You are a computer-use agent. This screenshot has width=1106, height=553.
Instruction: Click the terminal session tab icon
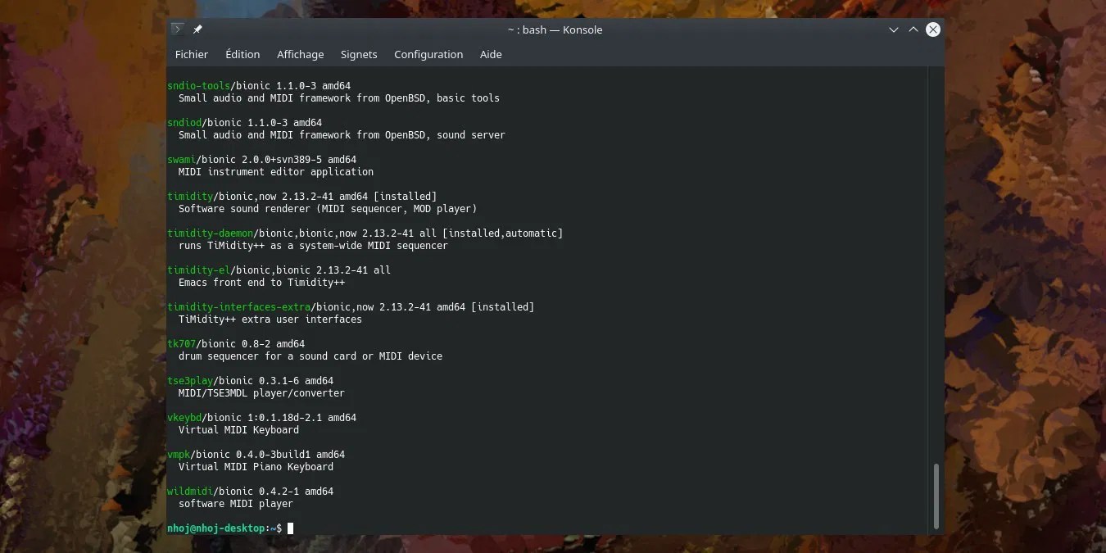tap(177, 29)
